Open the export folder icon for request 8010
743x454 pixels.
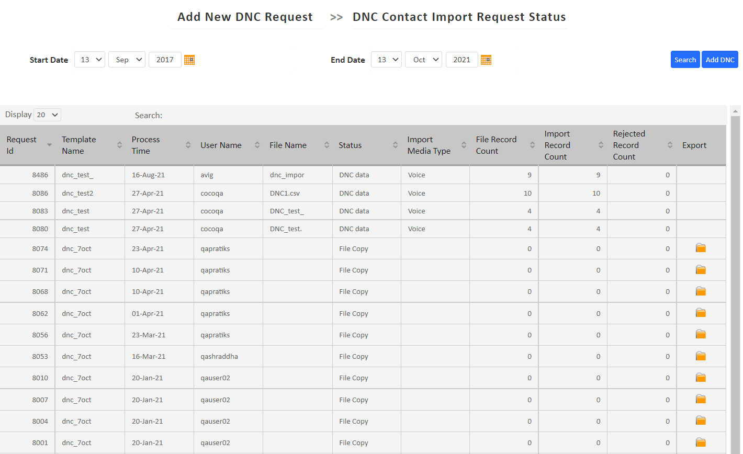(x=701, y=377)
